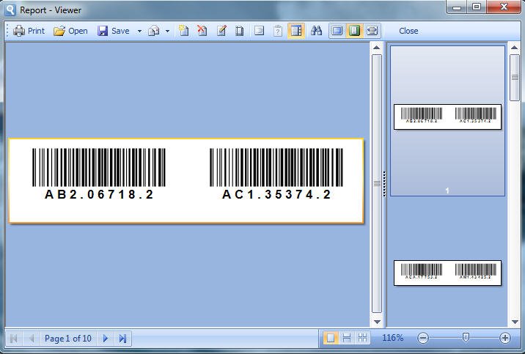
Task: Click the 116% zoom value
Action: coord(393,338)
